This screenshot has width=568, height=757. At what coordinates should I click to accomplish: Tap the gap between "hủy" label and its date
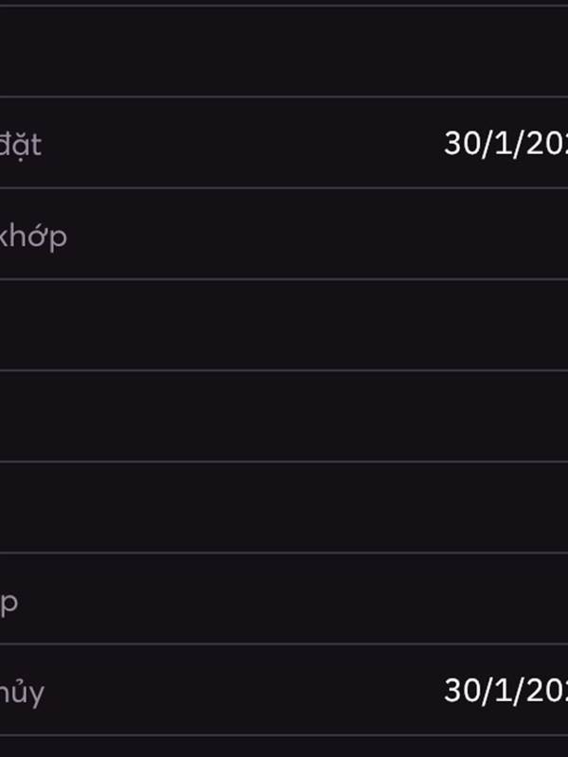tap(244, 691)
